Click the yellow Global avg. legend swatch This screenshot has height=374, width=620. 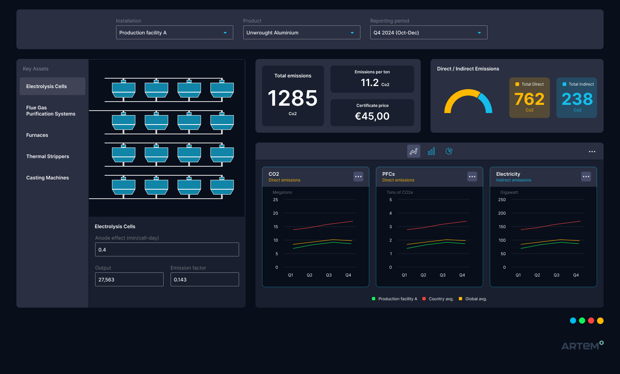[x=460, y=299]
